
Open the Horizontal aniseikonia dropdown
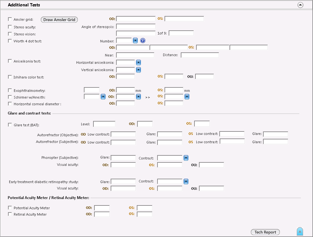pos(138,63)
